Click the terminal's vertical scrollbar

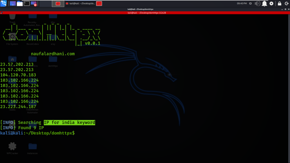click(289, 89)
